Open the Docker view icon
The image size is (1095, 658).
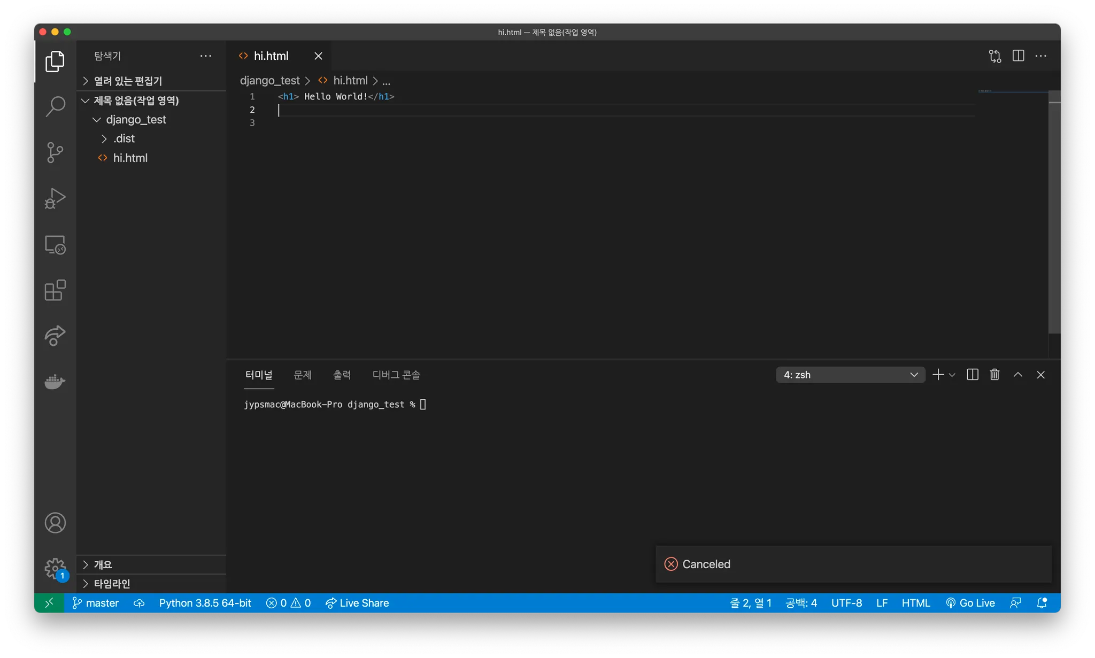tap(55, 382)
